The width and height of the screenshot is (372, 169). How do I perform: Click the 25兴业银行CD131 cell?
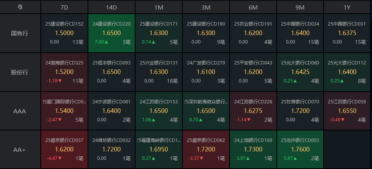click(x=159, y=72)
